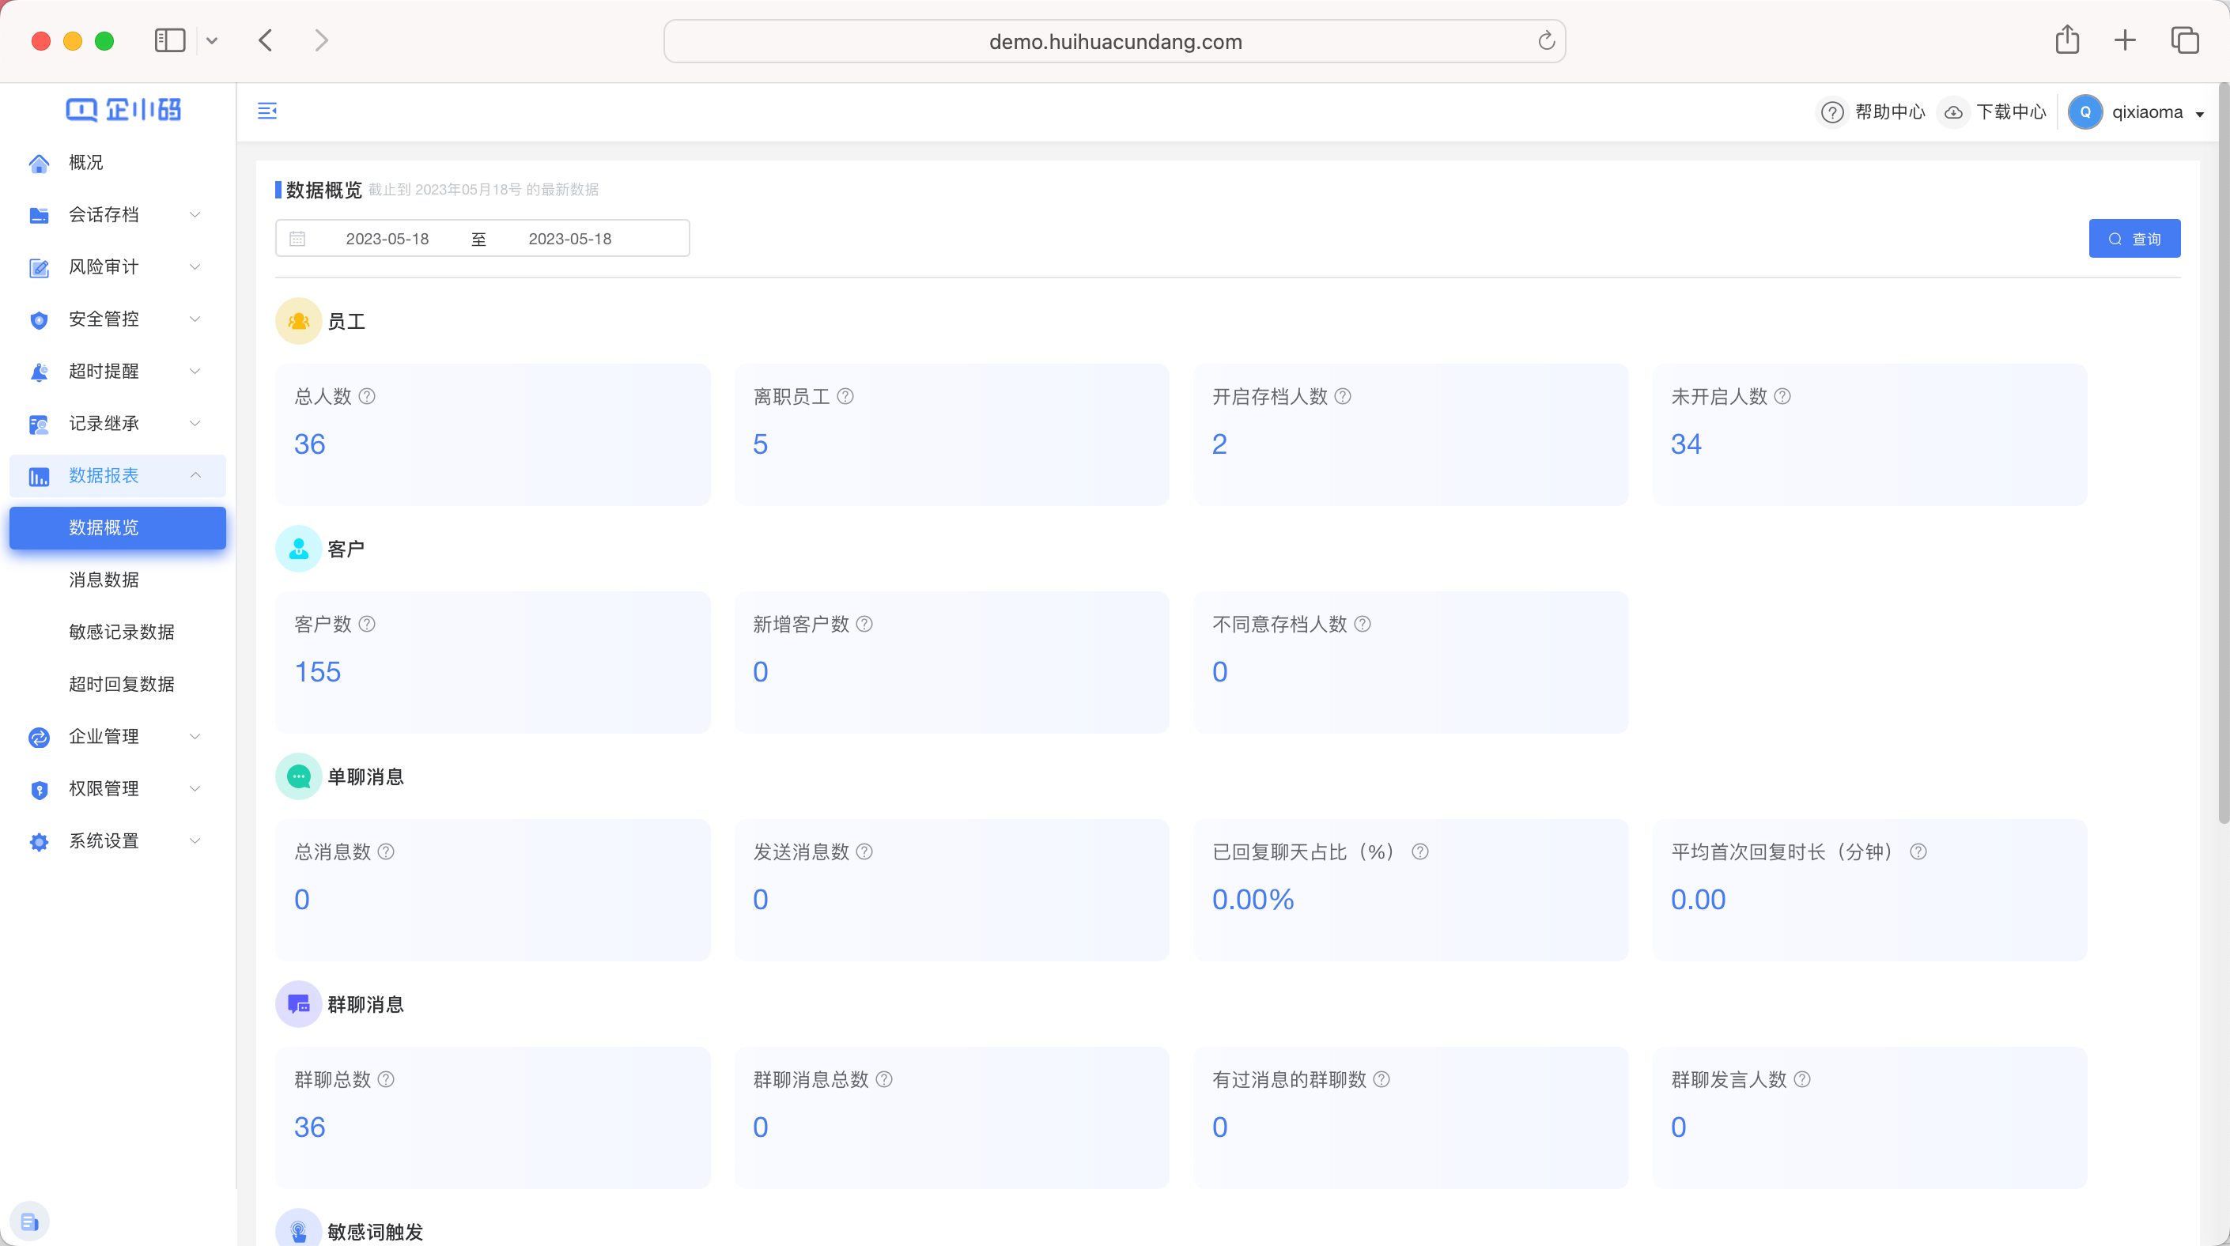Click the 数据报表 chart icon
Screen dimensions: 2230x1246
(39, 477)
